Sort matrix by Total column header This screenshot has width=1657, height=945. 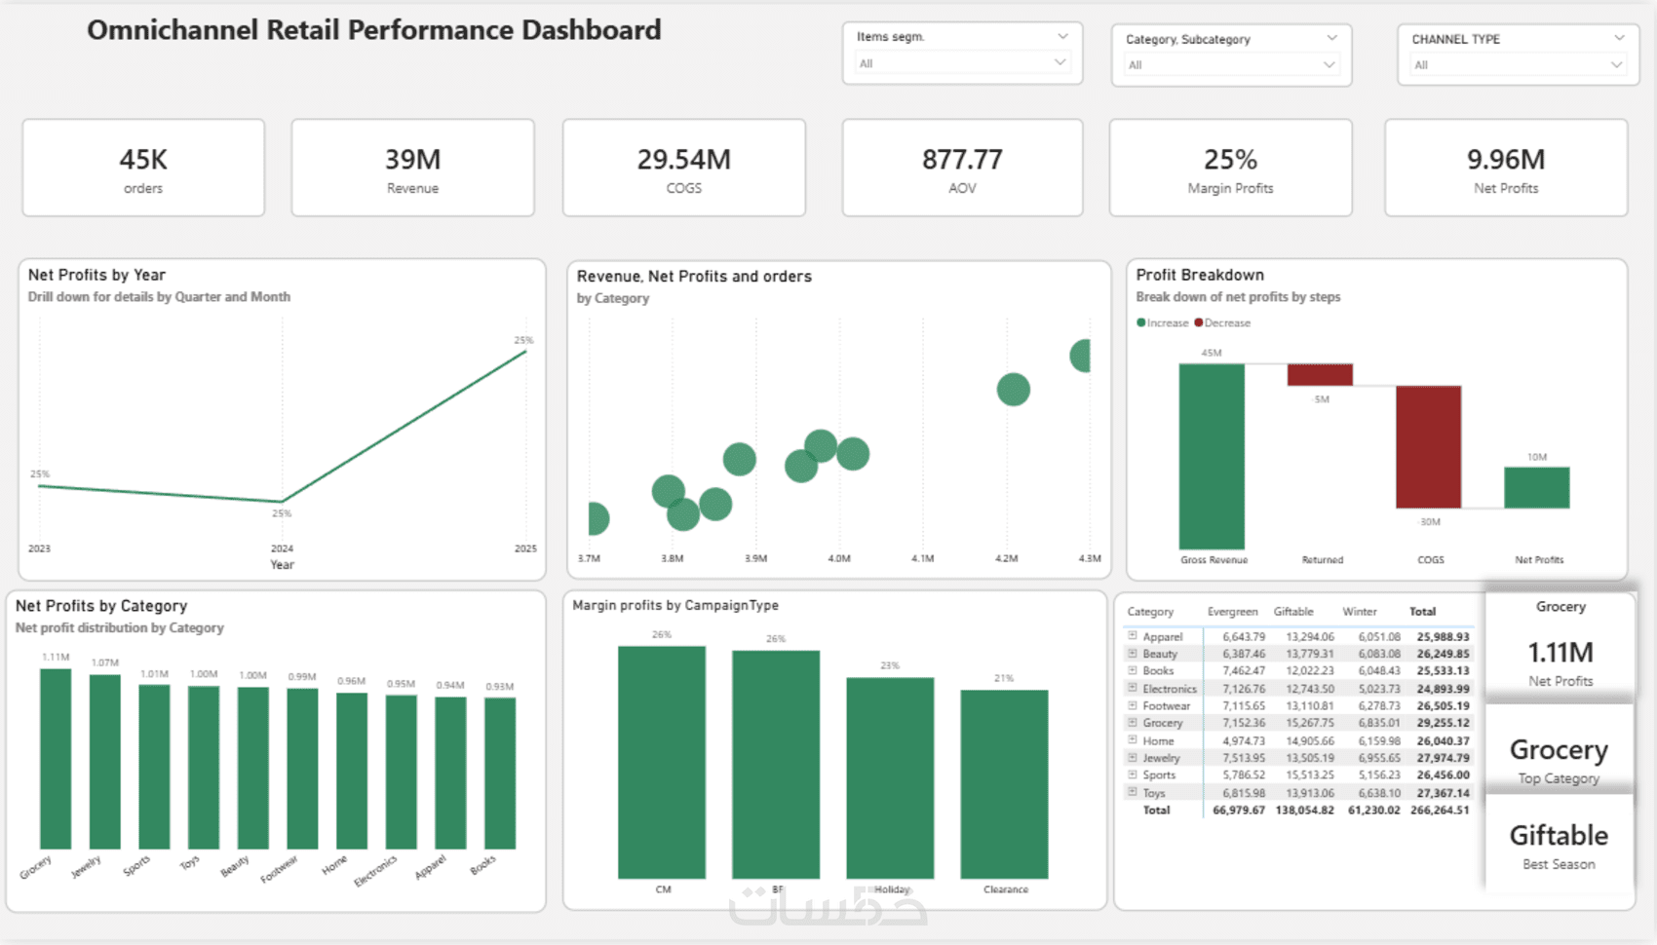[1422, 612]
